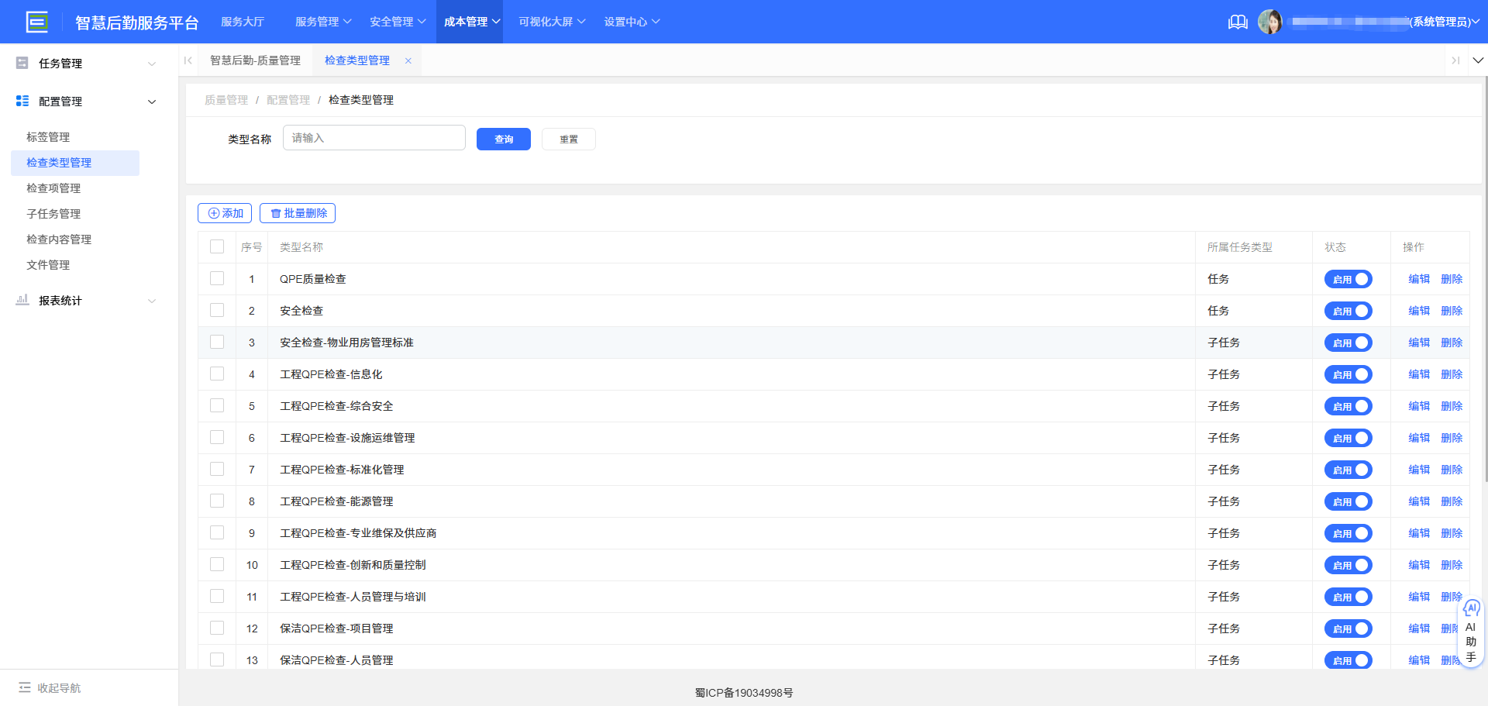1488x706 pixels.
Task: Switch to the 智慧后勤-质量管理 tab
Action: [x=256, y=60]
